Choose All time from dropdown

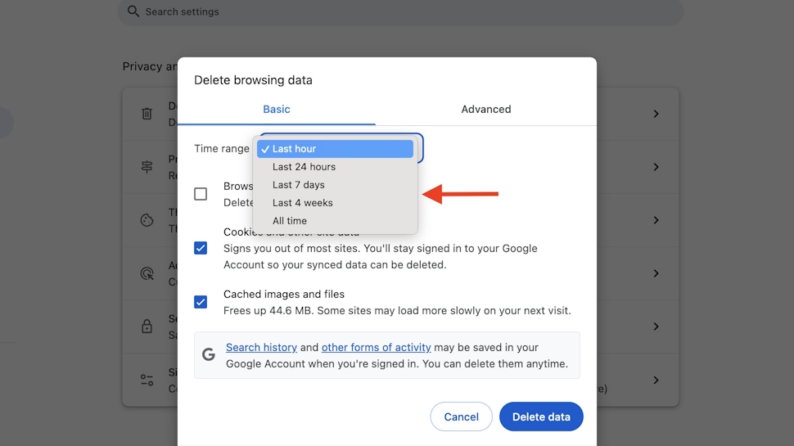coord(336,221)
